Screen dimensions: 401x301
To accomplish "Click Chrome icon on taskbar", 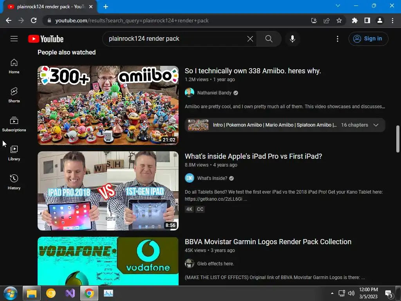I will click(89, 293).
